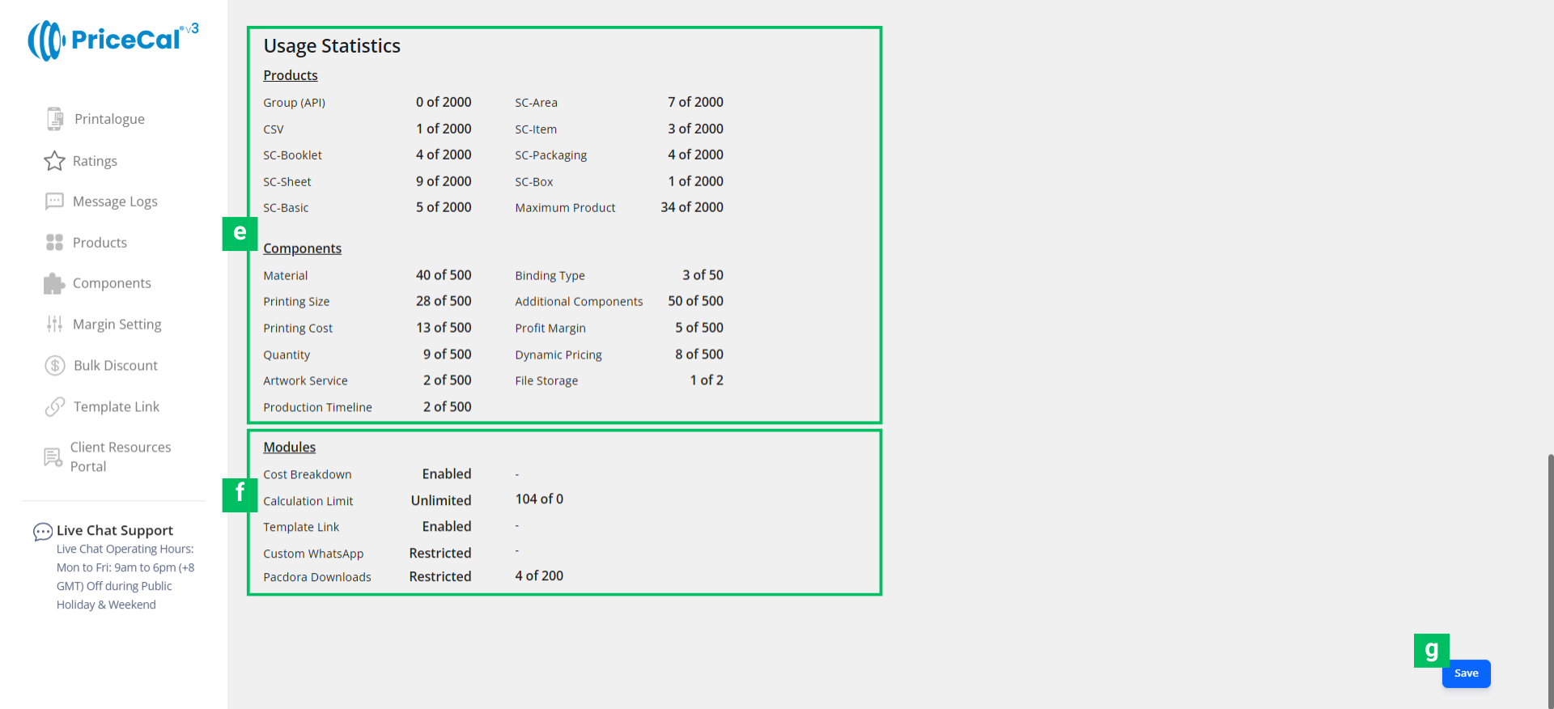Click the Live Chat Support bubble icon

pos(42,532)
